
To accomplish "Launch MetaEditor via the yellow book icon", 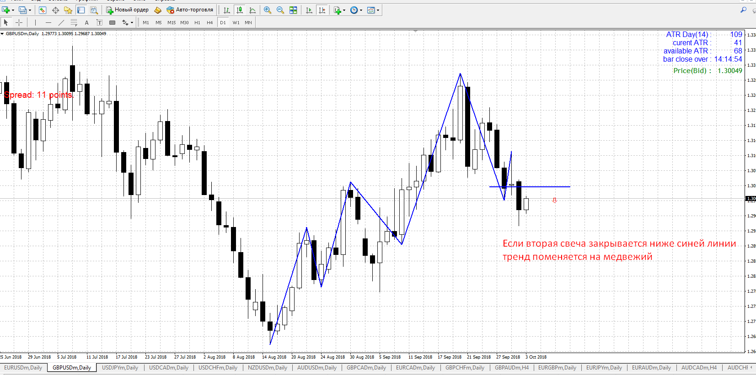I will pos(158,10).
